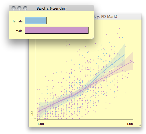Click the x-axis minimum label 1.00
Viewport: 146px width, 134px height.
[x=41, y=124]
